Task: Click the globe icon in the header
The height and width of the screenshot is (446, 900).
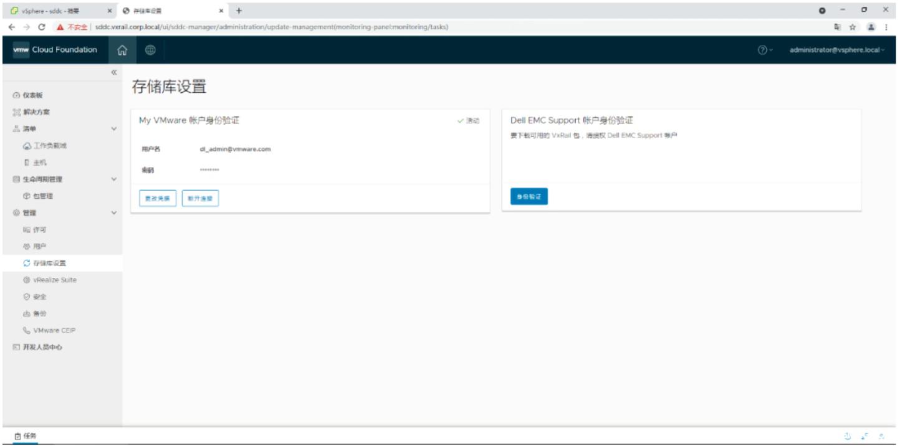Action: 150,50
